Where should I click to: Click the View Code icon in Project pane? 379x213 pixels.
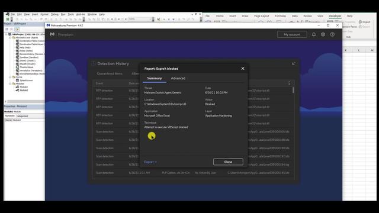(x=7, y=29)
